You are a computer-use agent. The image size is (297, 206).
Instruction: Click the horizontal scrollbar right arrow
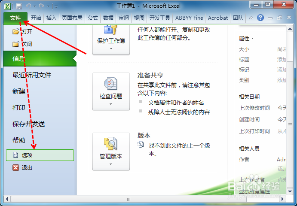(283, 199)
